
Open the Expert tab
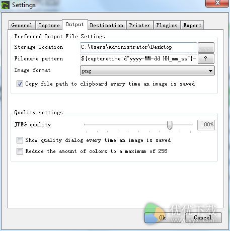click(192, 25)
